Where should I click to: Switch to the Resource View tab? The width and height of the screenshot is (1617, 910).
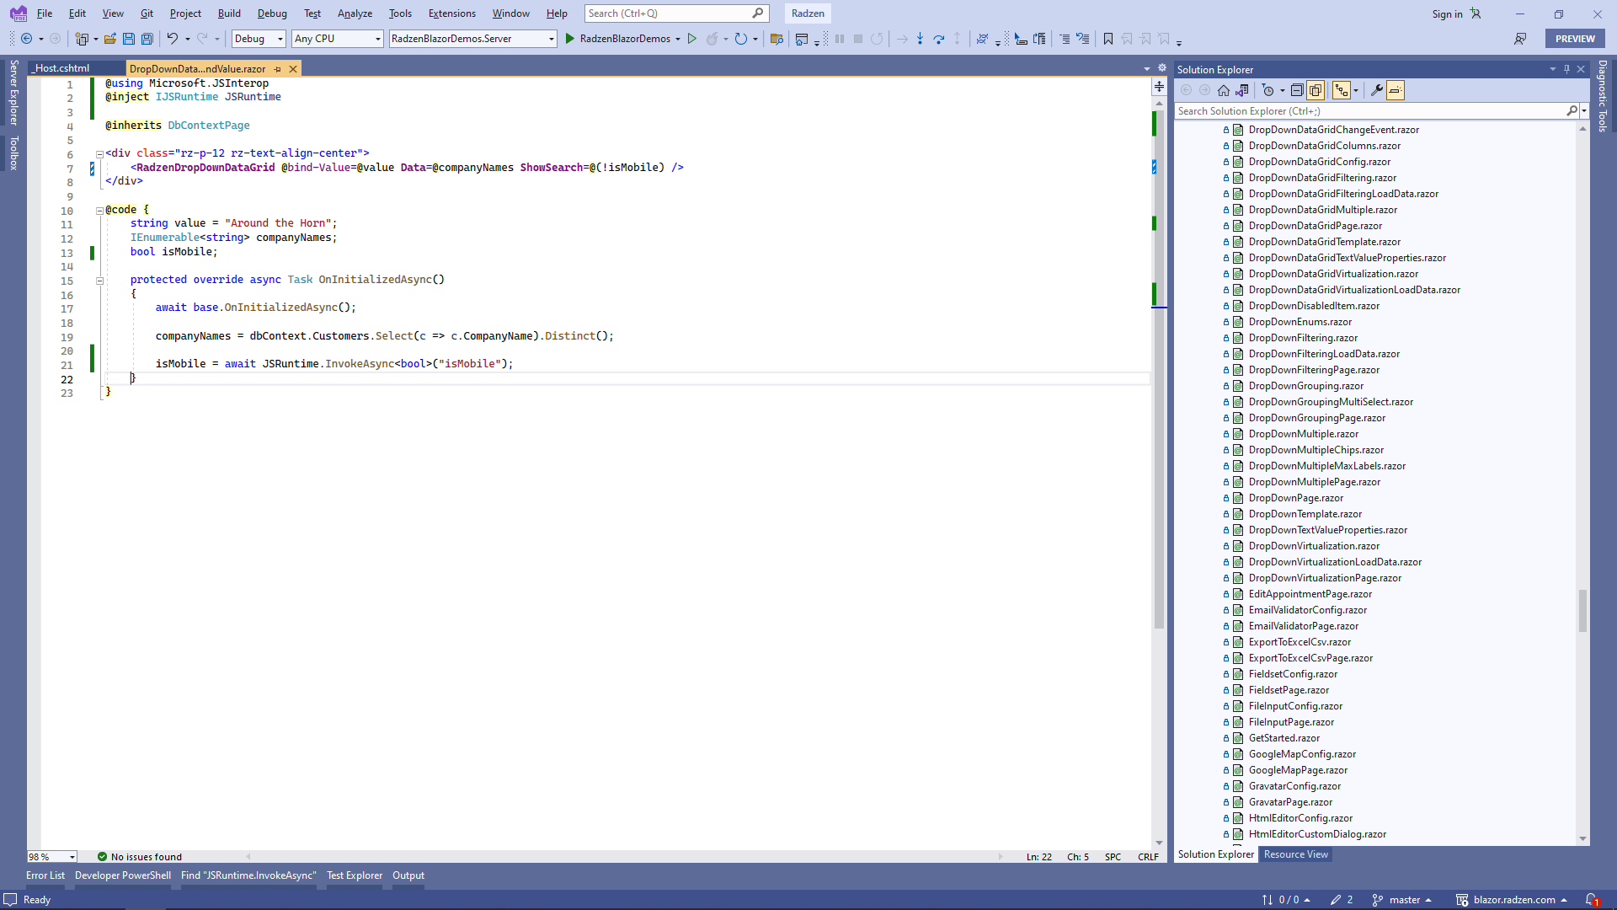[x=1295, y=854]
